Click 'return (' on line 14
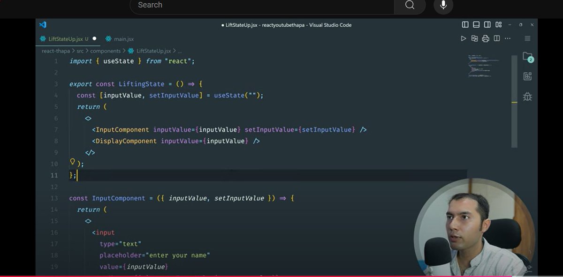 [x=92, y=210]
